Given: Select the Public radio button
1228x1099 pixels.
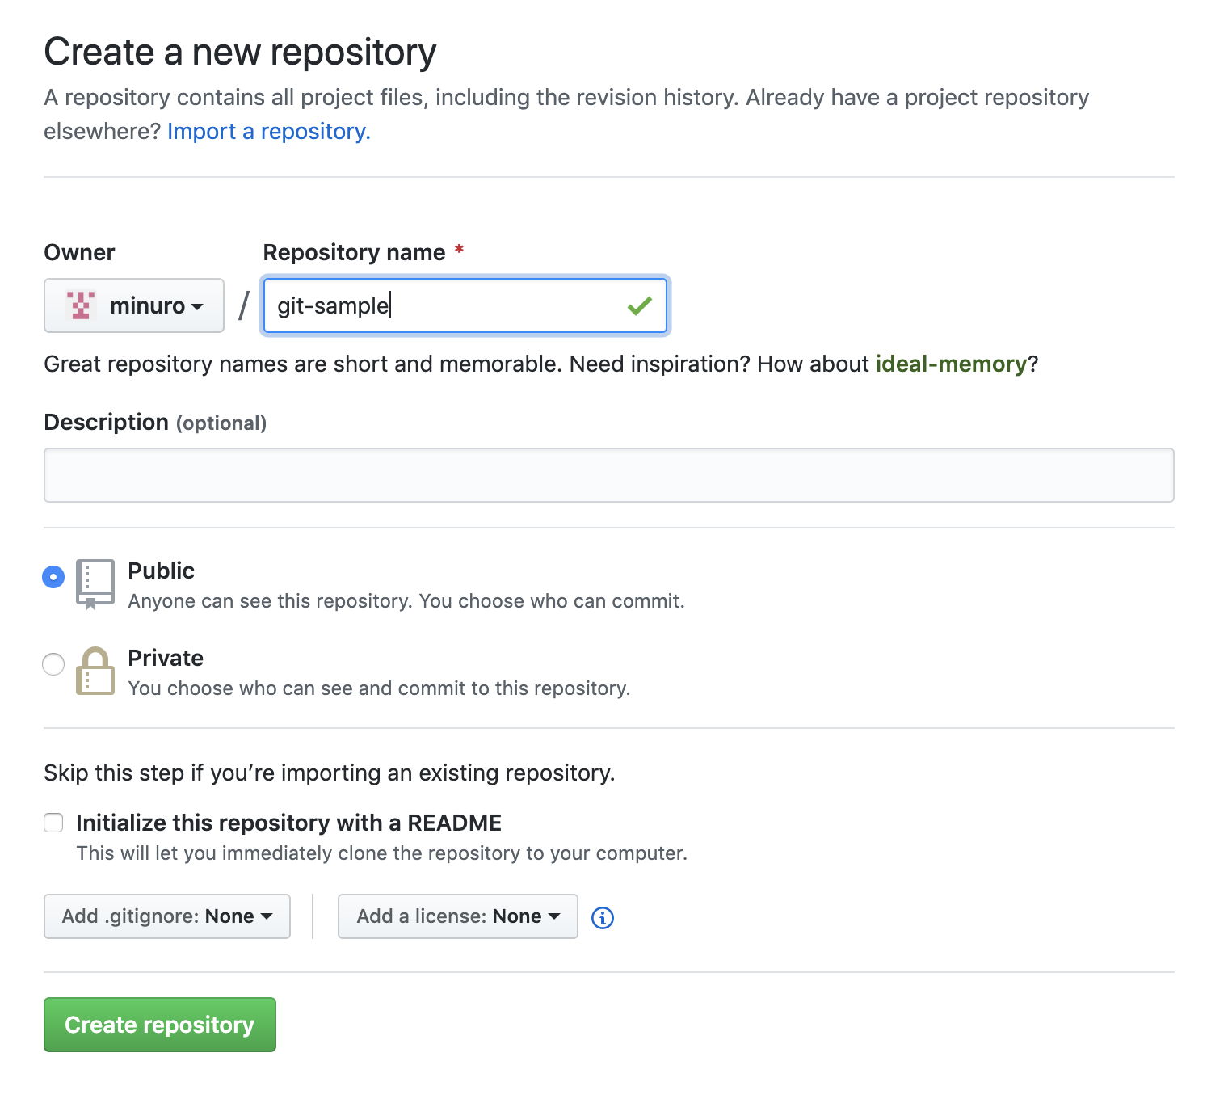Looking at the screenshot, I should (53, 577).
